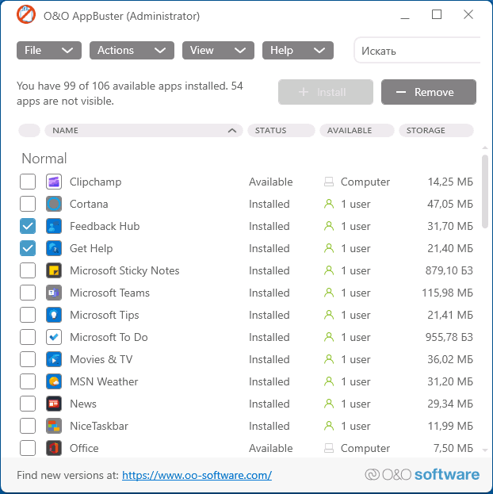
Task: Click the 115,98 МБ storage value
Action: pyautogui.click(x=447, y=293)
